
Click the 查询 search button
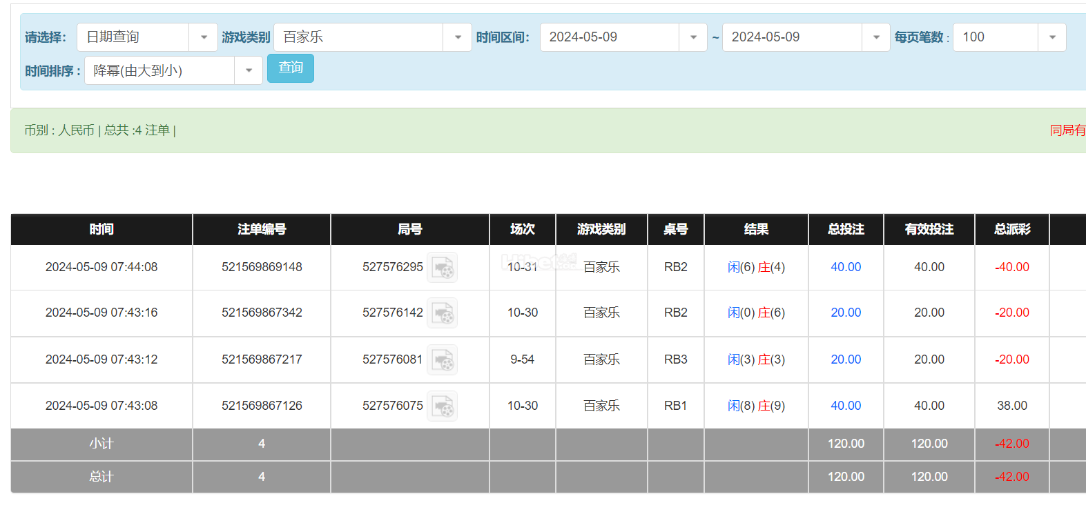[x=291, y=68]
